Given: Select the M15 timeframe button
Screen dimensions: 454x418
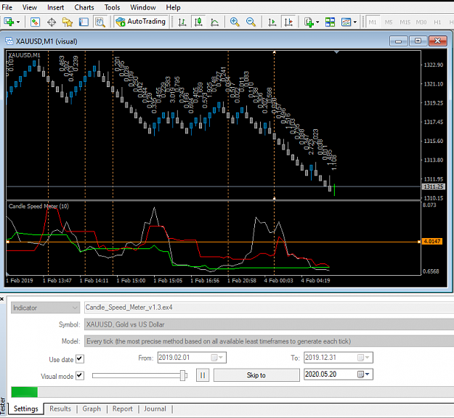Looking at the screenshot, I should pos(405,22).
